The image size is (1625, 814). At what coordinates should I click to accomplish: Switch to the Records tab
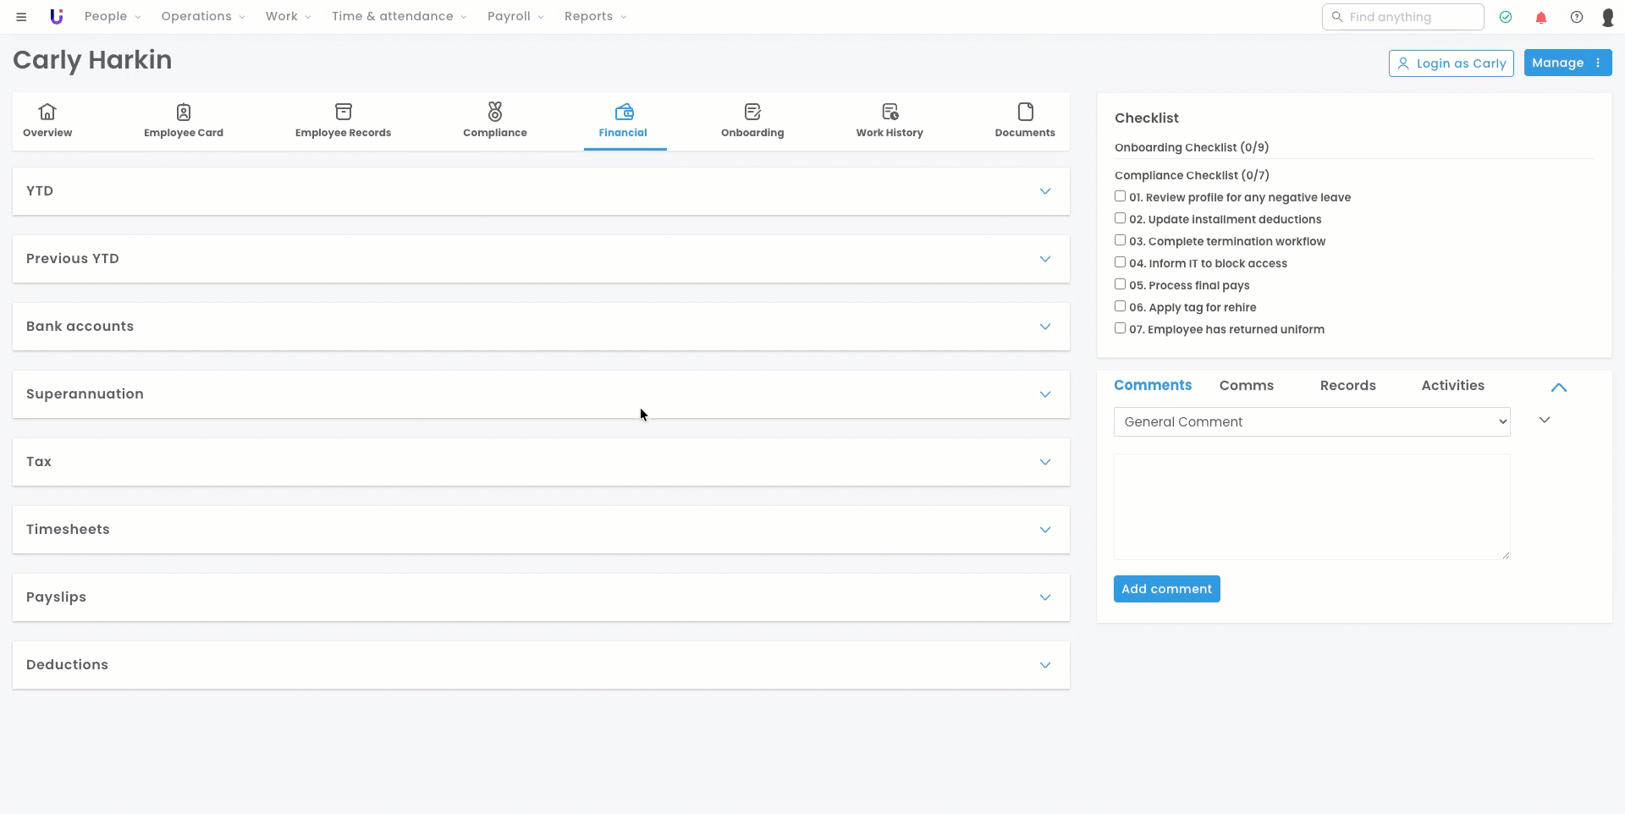1348,386
